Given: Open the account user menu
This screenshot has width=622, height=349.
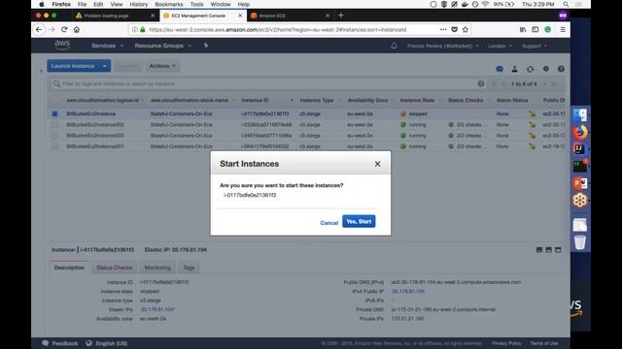Looking at the screenshot, I should tap(442, 46).
